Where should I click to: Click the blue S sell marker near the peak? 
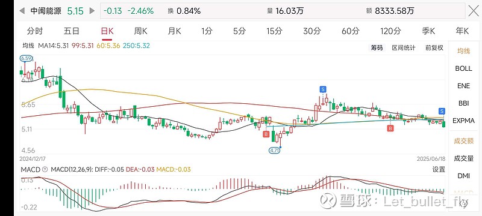coord(322,89)
